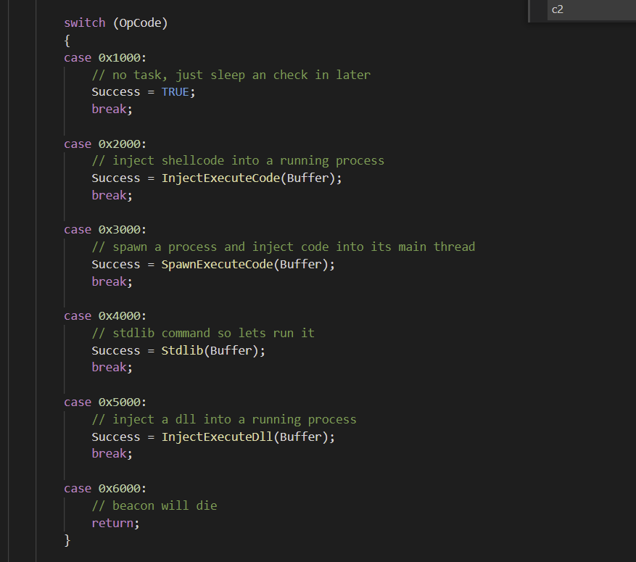Click the opening brace after switch
This screenshot has height=562, width=636.
67,41
